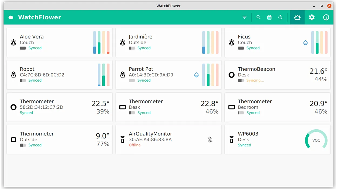337x189 pixels.
Task: Click the search magnifier icon
Action: click(x=258, y=17)
